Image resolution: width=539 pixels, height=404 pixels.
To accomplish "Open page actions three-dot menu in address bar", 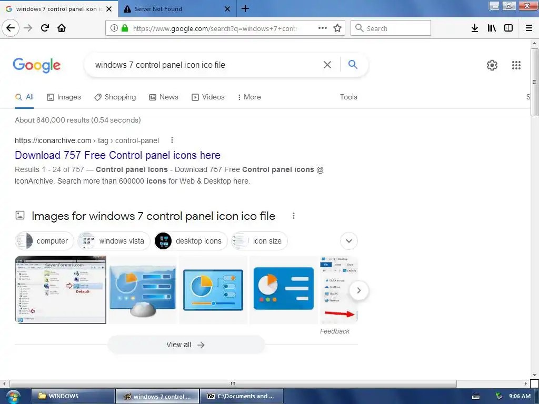I will (323, 28).
